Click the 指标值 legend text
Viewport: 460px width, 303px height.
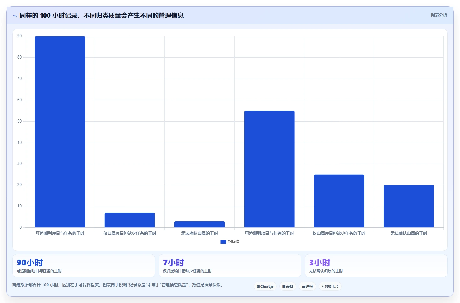click(x=234, y=242)
